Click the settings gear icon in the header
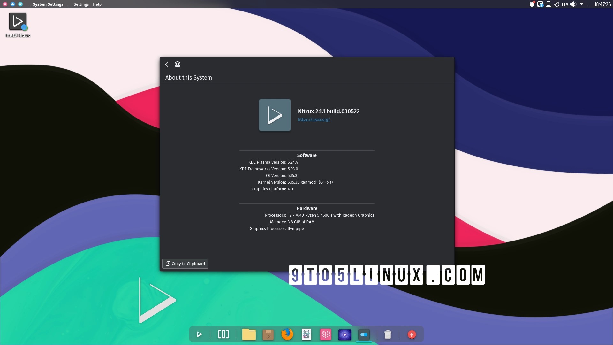The height and width of the screenshot is (345, 613). (177, 64)
